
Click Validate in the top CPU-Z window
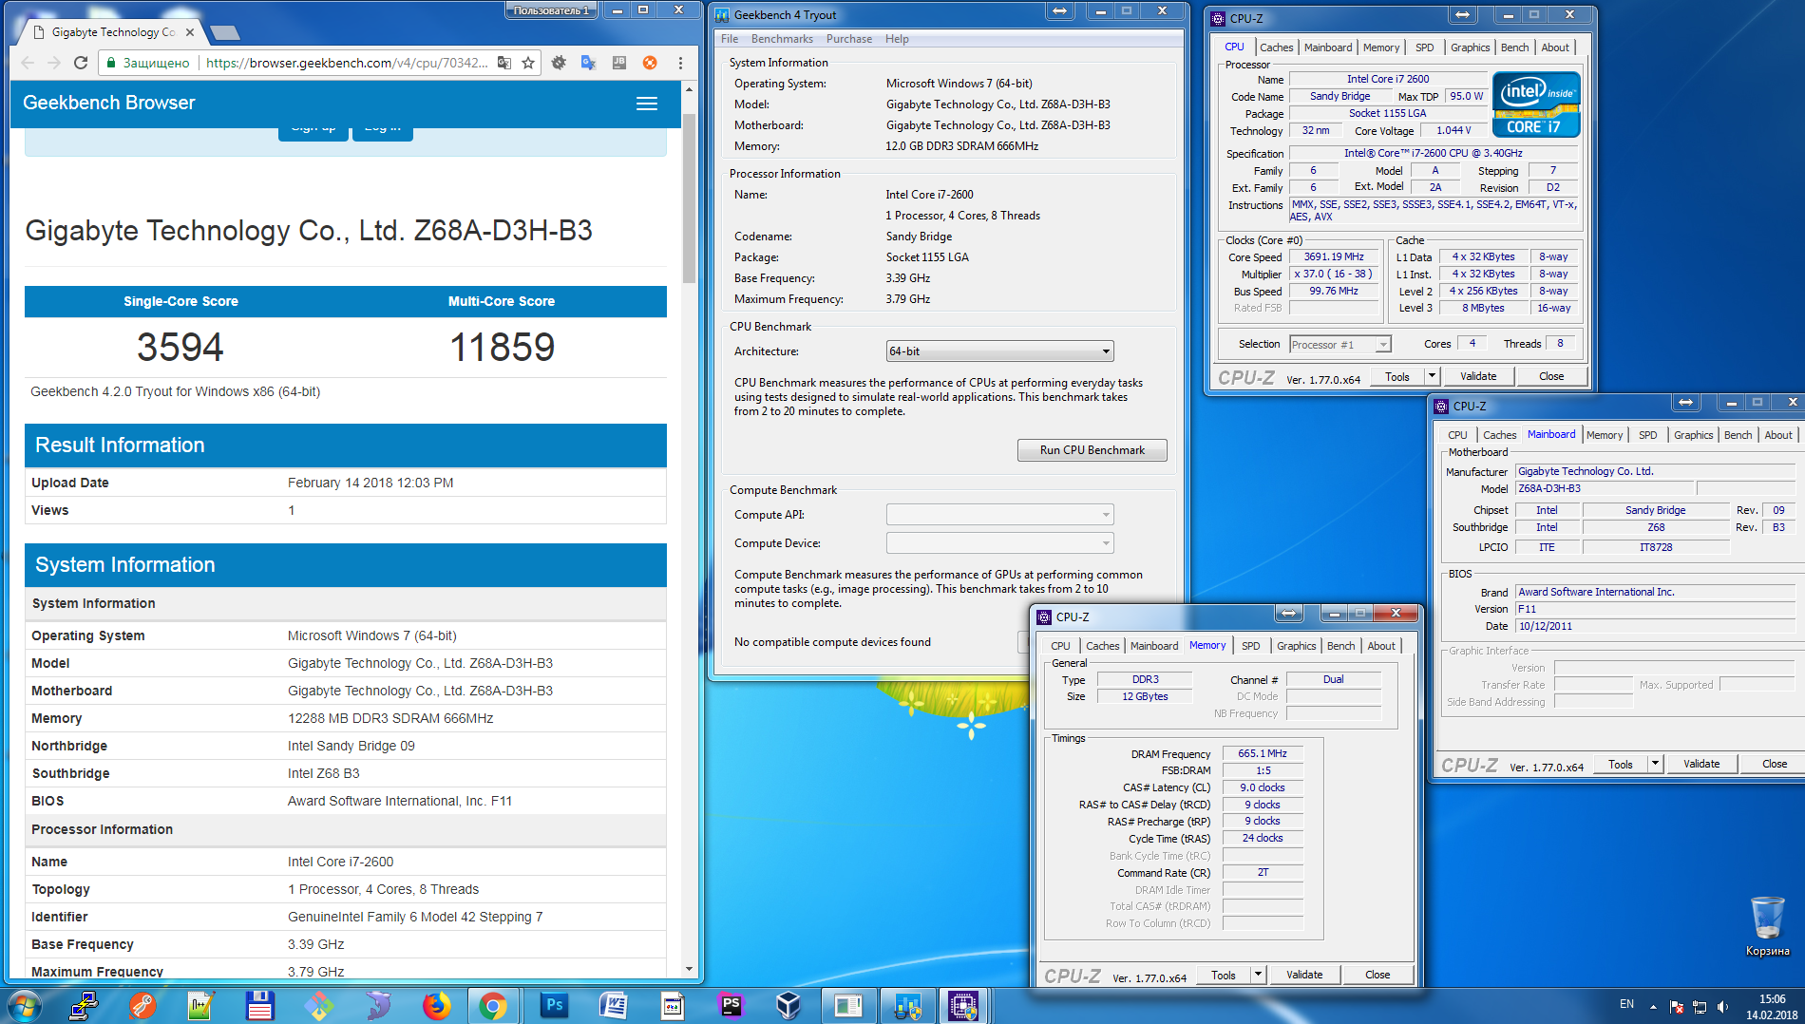click(1478, 376)
